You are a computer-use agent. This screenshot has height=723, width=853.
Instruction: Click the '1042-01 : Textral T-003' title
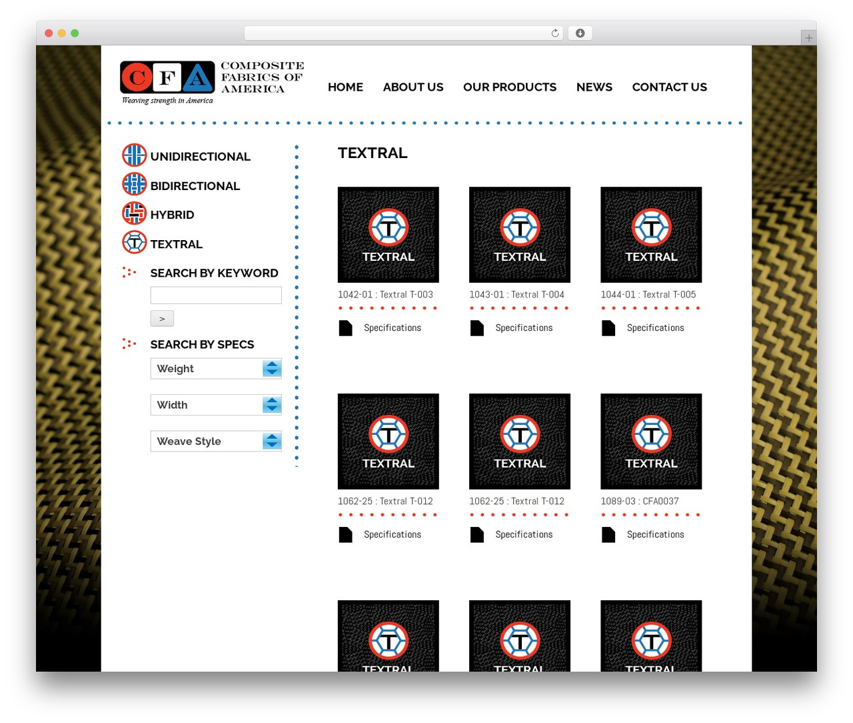coord(385,295)
